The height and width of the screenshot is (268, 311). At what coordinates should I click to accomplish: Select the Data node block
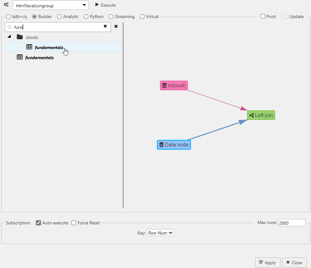[174, 145]
